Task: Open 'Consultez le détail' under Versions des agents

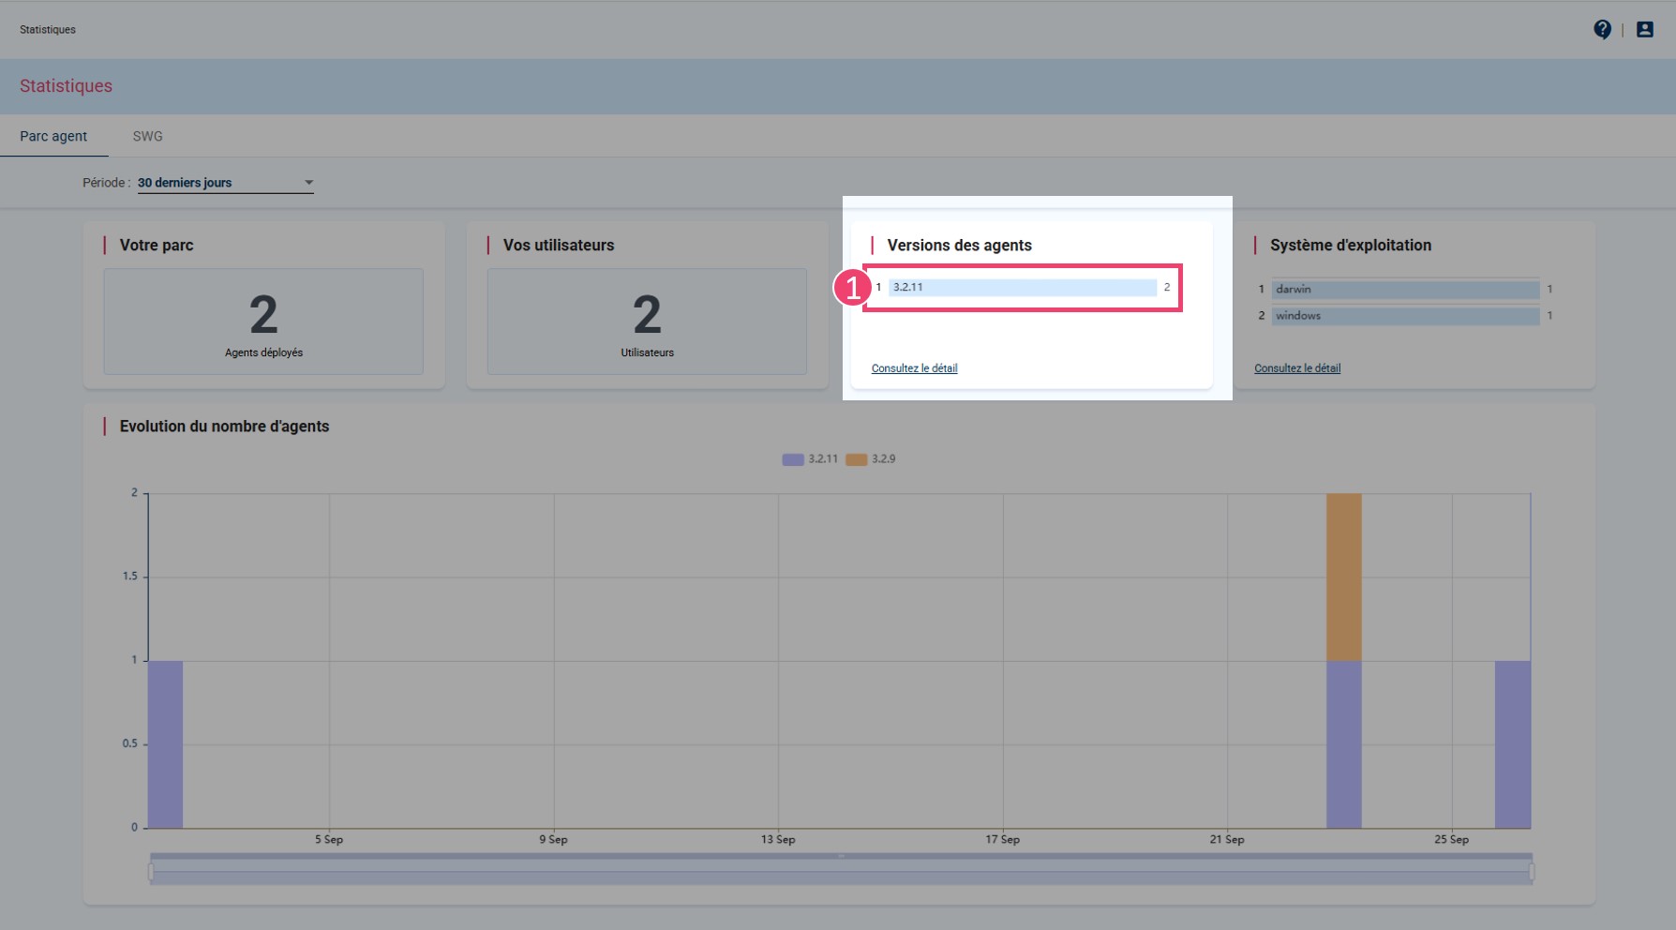Action: 914,368
